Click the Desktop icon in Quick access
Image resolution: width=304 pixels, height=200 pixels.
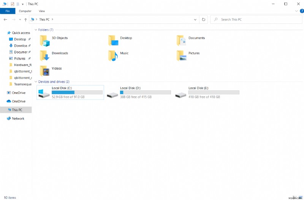[11, 39]
